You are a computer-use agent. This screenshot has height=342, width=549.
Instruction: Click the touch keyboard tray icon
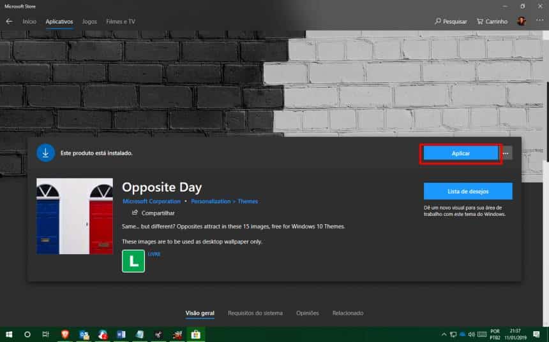482,334
